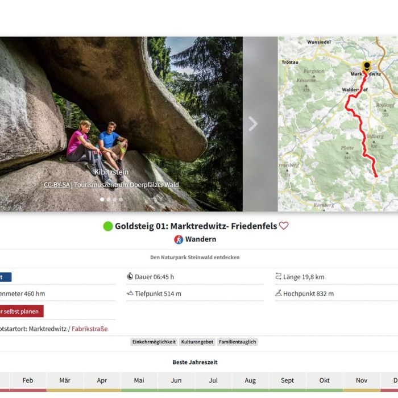
Task: Click the Einkehrmöglichkeit tag
Action: tap(154, 342)
